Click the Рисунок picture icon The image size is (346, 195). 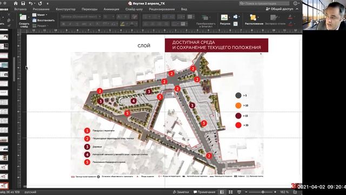point(224,17)
